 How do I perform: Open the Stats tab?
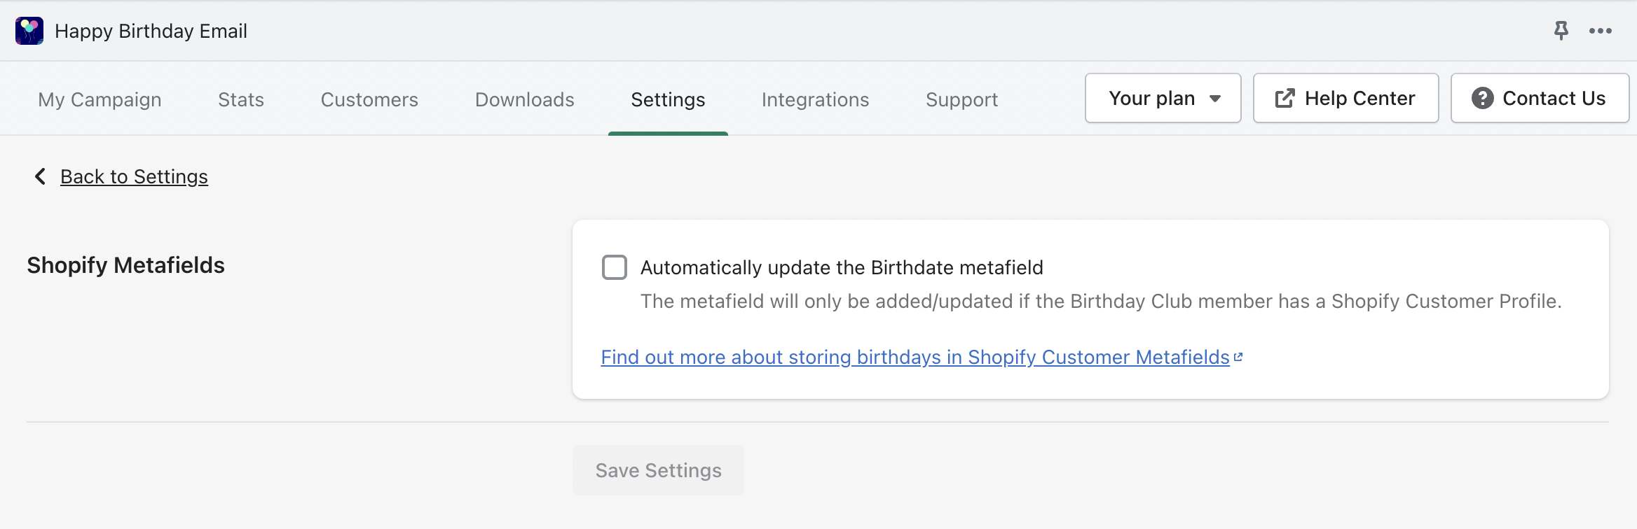click(241, 99)
